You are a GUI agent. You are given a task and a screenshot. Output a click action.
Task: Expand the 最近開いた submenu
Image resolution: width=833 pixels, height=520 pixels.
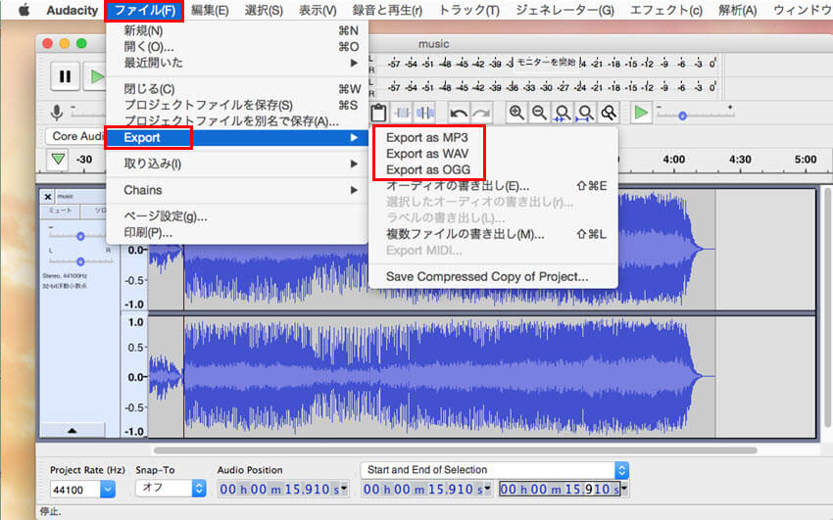[x=236, y=63]
